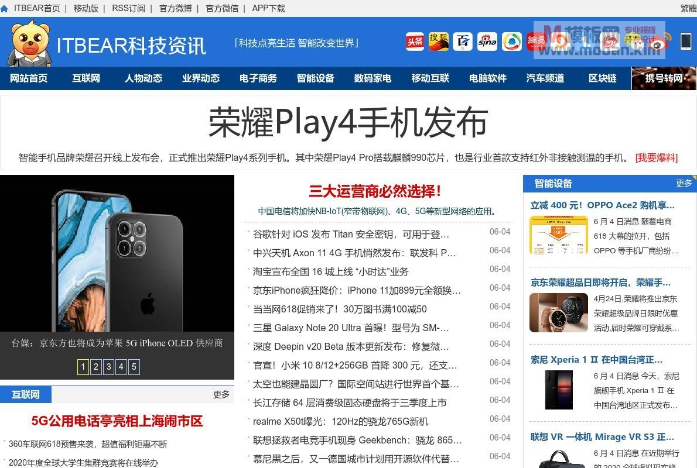Open 立减 400 元! OPPO Ace2 article
The image size is (697, 468).
(602, 205)
